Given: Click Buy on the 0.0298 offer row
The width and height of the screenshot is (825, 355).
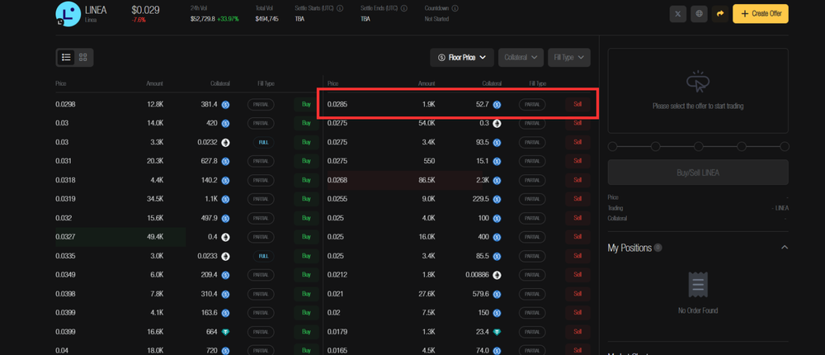Looking at the screenshot, I should [x=306, y=104].
